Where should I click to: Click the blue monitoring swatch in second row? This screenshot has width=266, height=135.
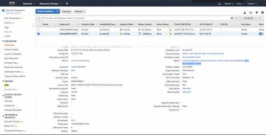(x=260, y=34)
